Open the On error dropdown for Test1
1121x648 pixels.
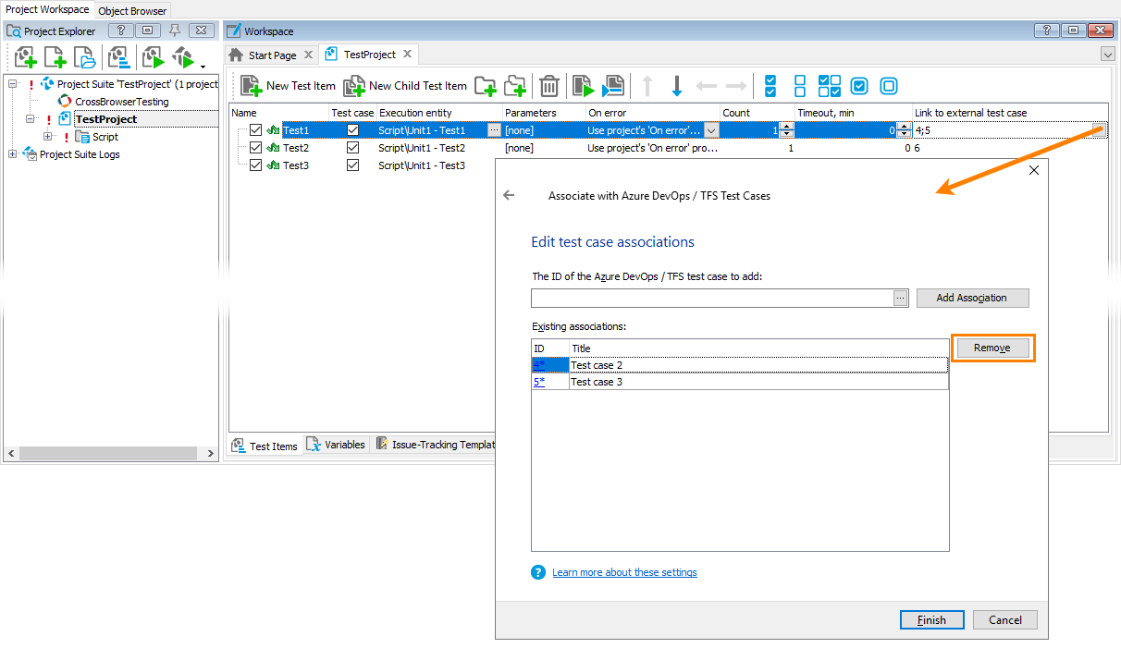[x=709, y=129]
